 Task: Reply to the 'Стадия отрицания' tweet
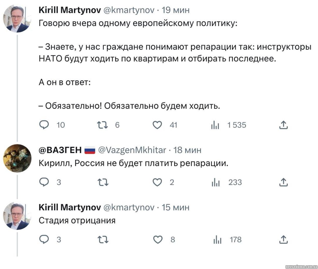pyautogui.click(x=44, y=239)
